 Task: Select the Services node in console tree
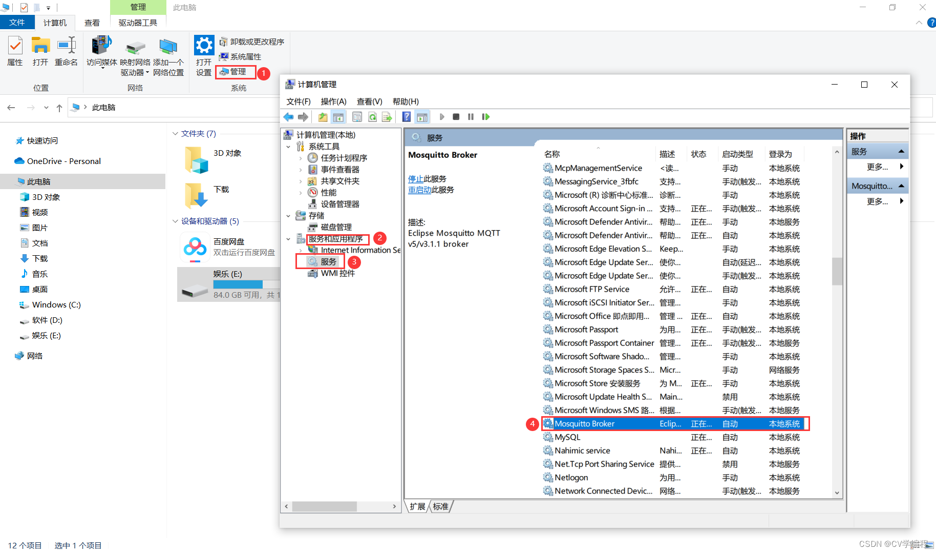click(x=328, y=261)
